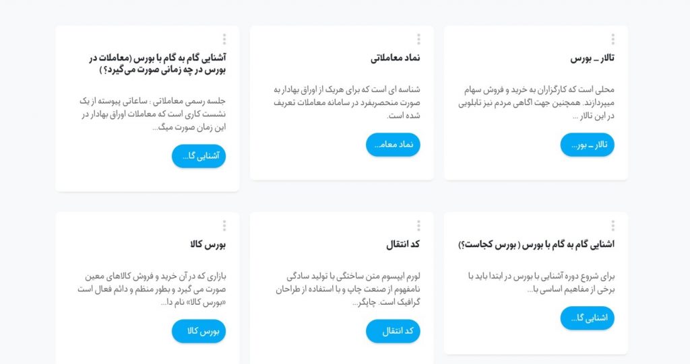Image resolution: width=690 pixels, height=364 pixels.
Task: Open three-dot menu on معاملات در بورس card
Action: 224,39
